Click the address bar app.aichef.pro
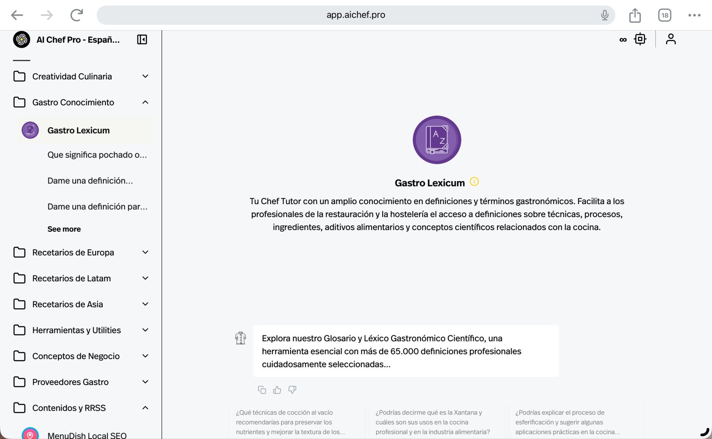712x439 pixels. pyautogui.click(x=356, y=15)
